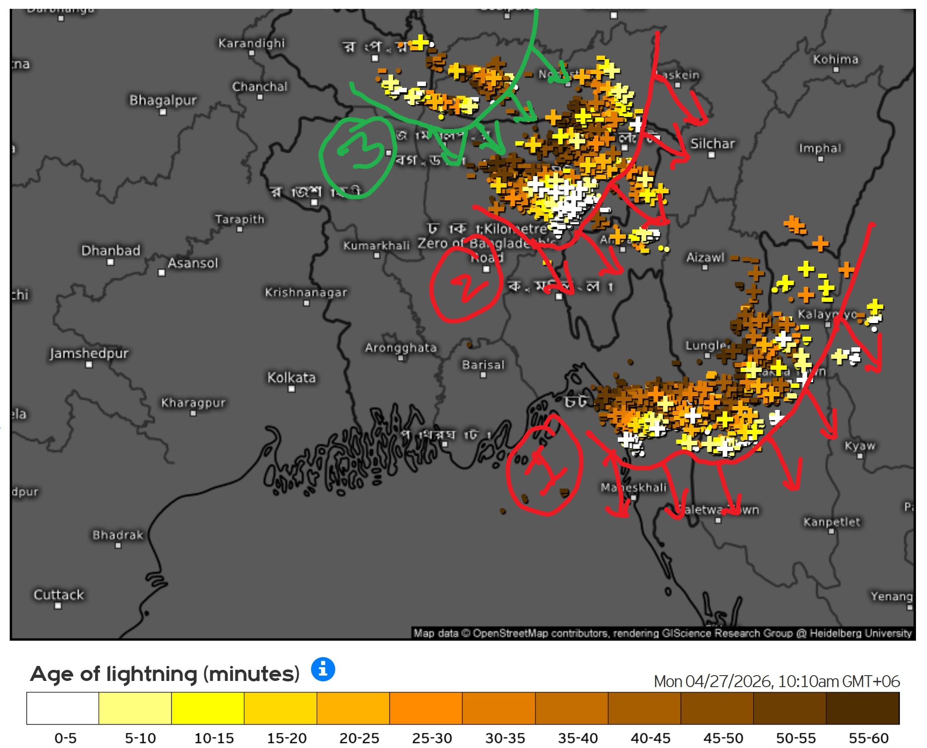Click the Imphal city marker square
The image size is (927, 748).
coord(820,159)
